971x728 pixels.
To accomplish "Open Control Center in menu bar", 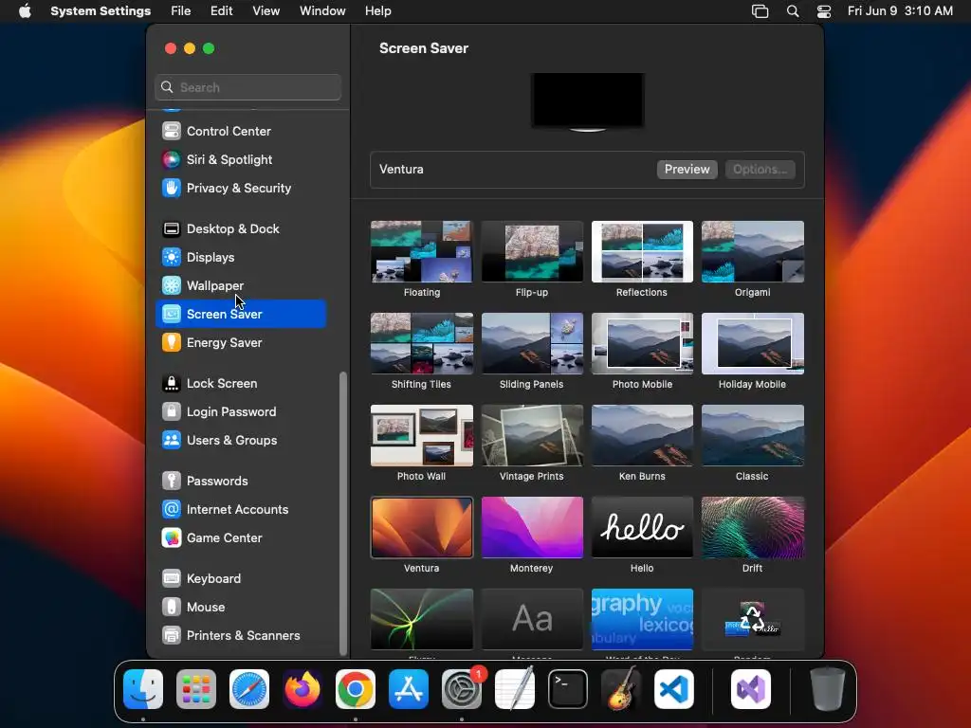I will 824,11.
